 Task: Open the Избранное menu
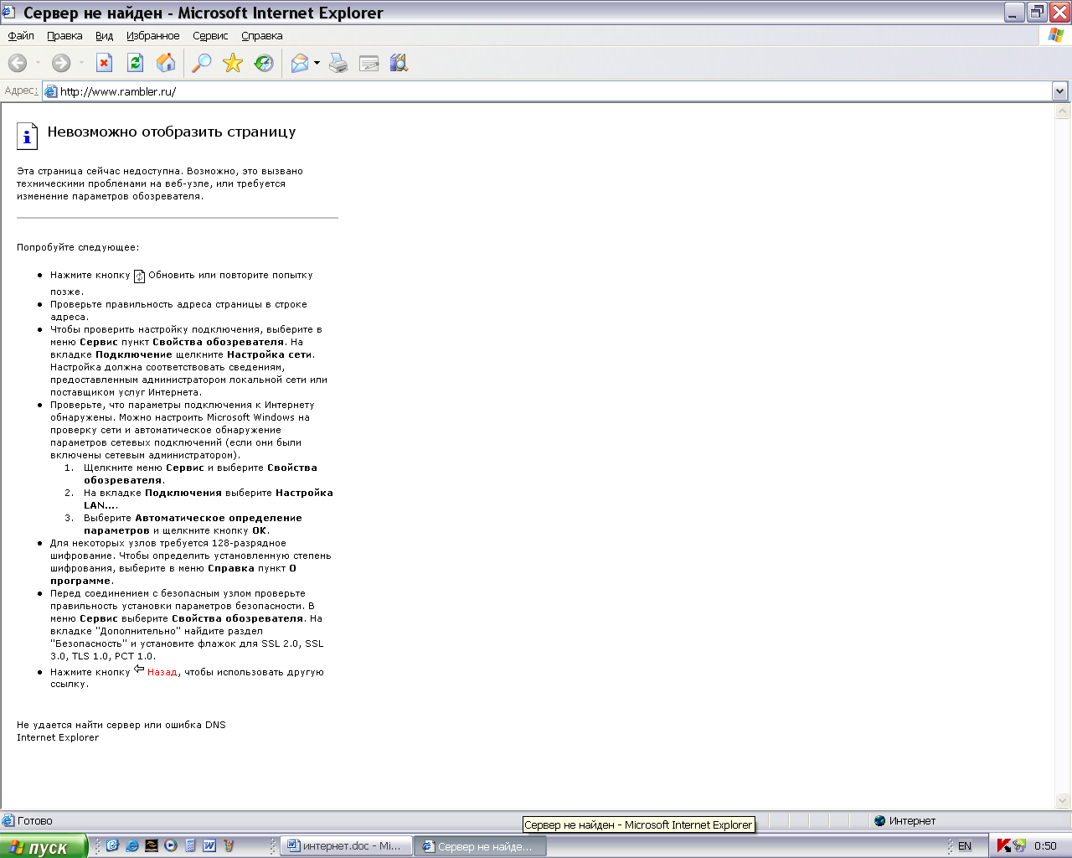152,36
